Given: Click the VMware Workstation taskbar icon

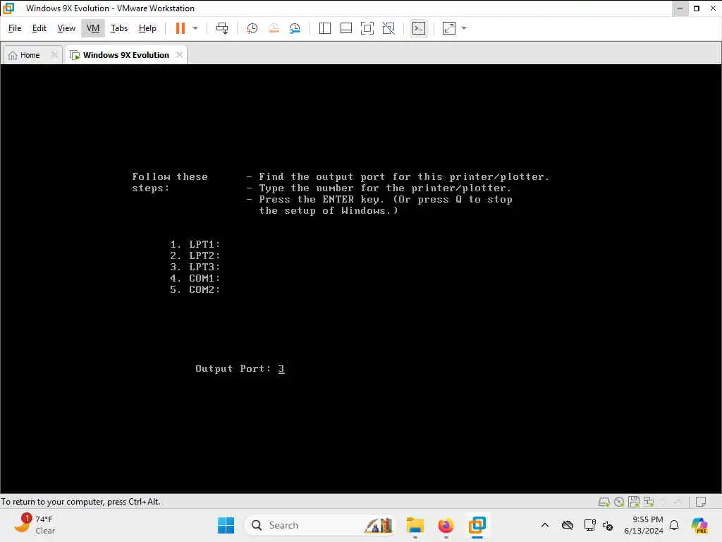Looking at the screenshot, I should point(477,525).
